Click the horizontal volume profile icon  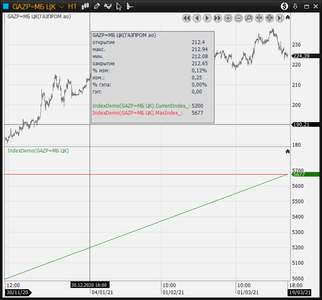[x=130, y=6]
